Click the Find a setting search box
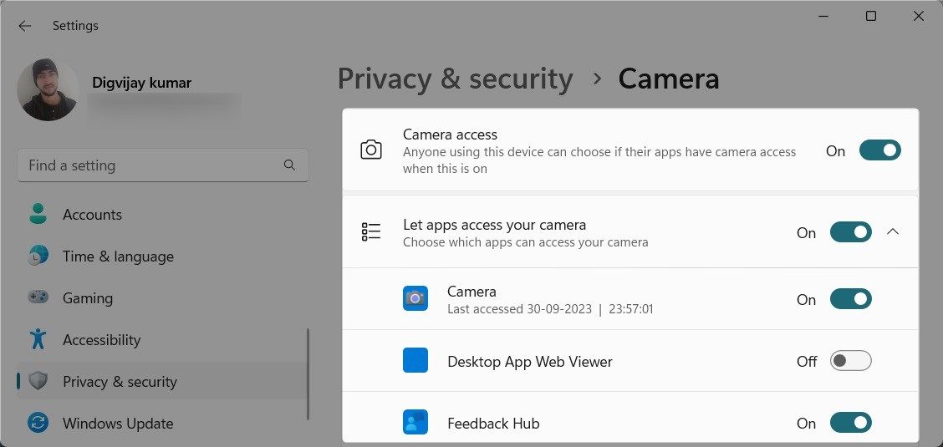 pos(150,165)
